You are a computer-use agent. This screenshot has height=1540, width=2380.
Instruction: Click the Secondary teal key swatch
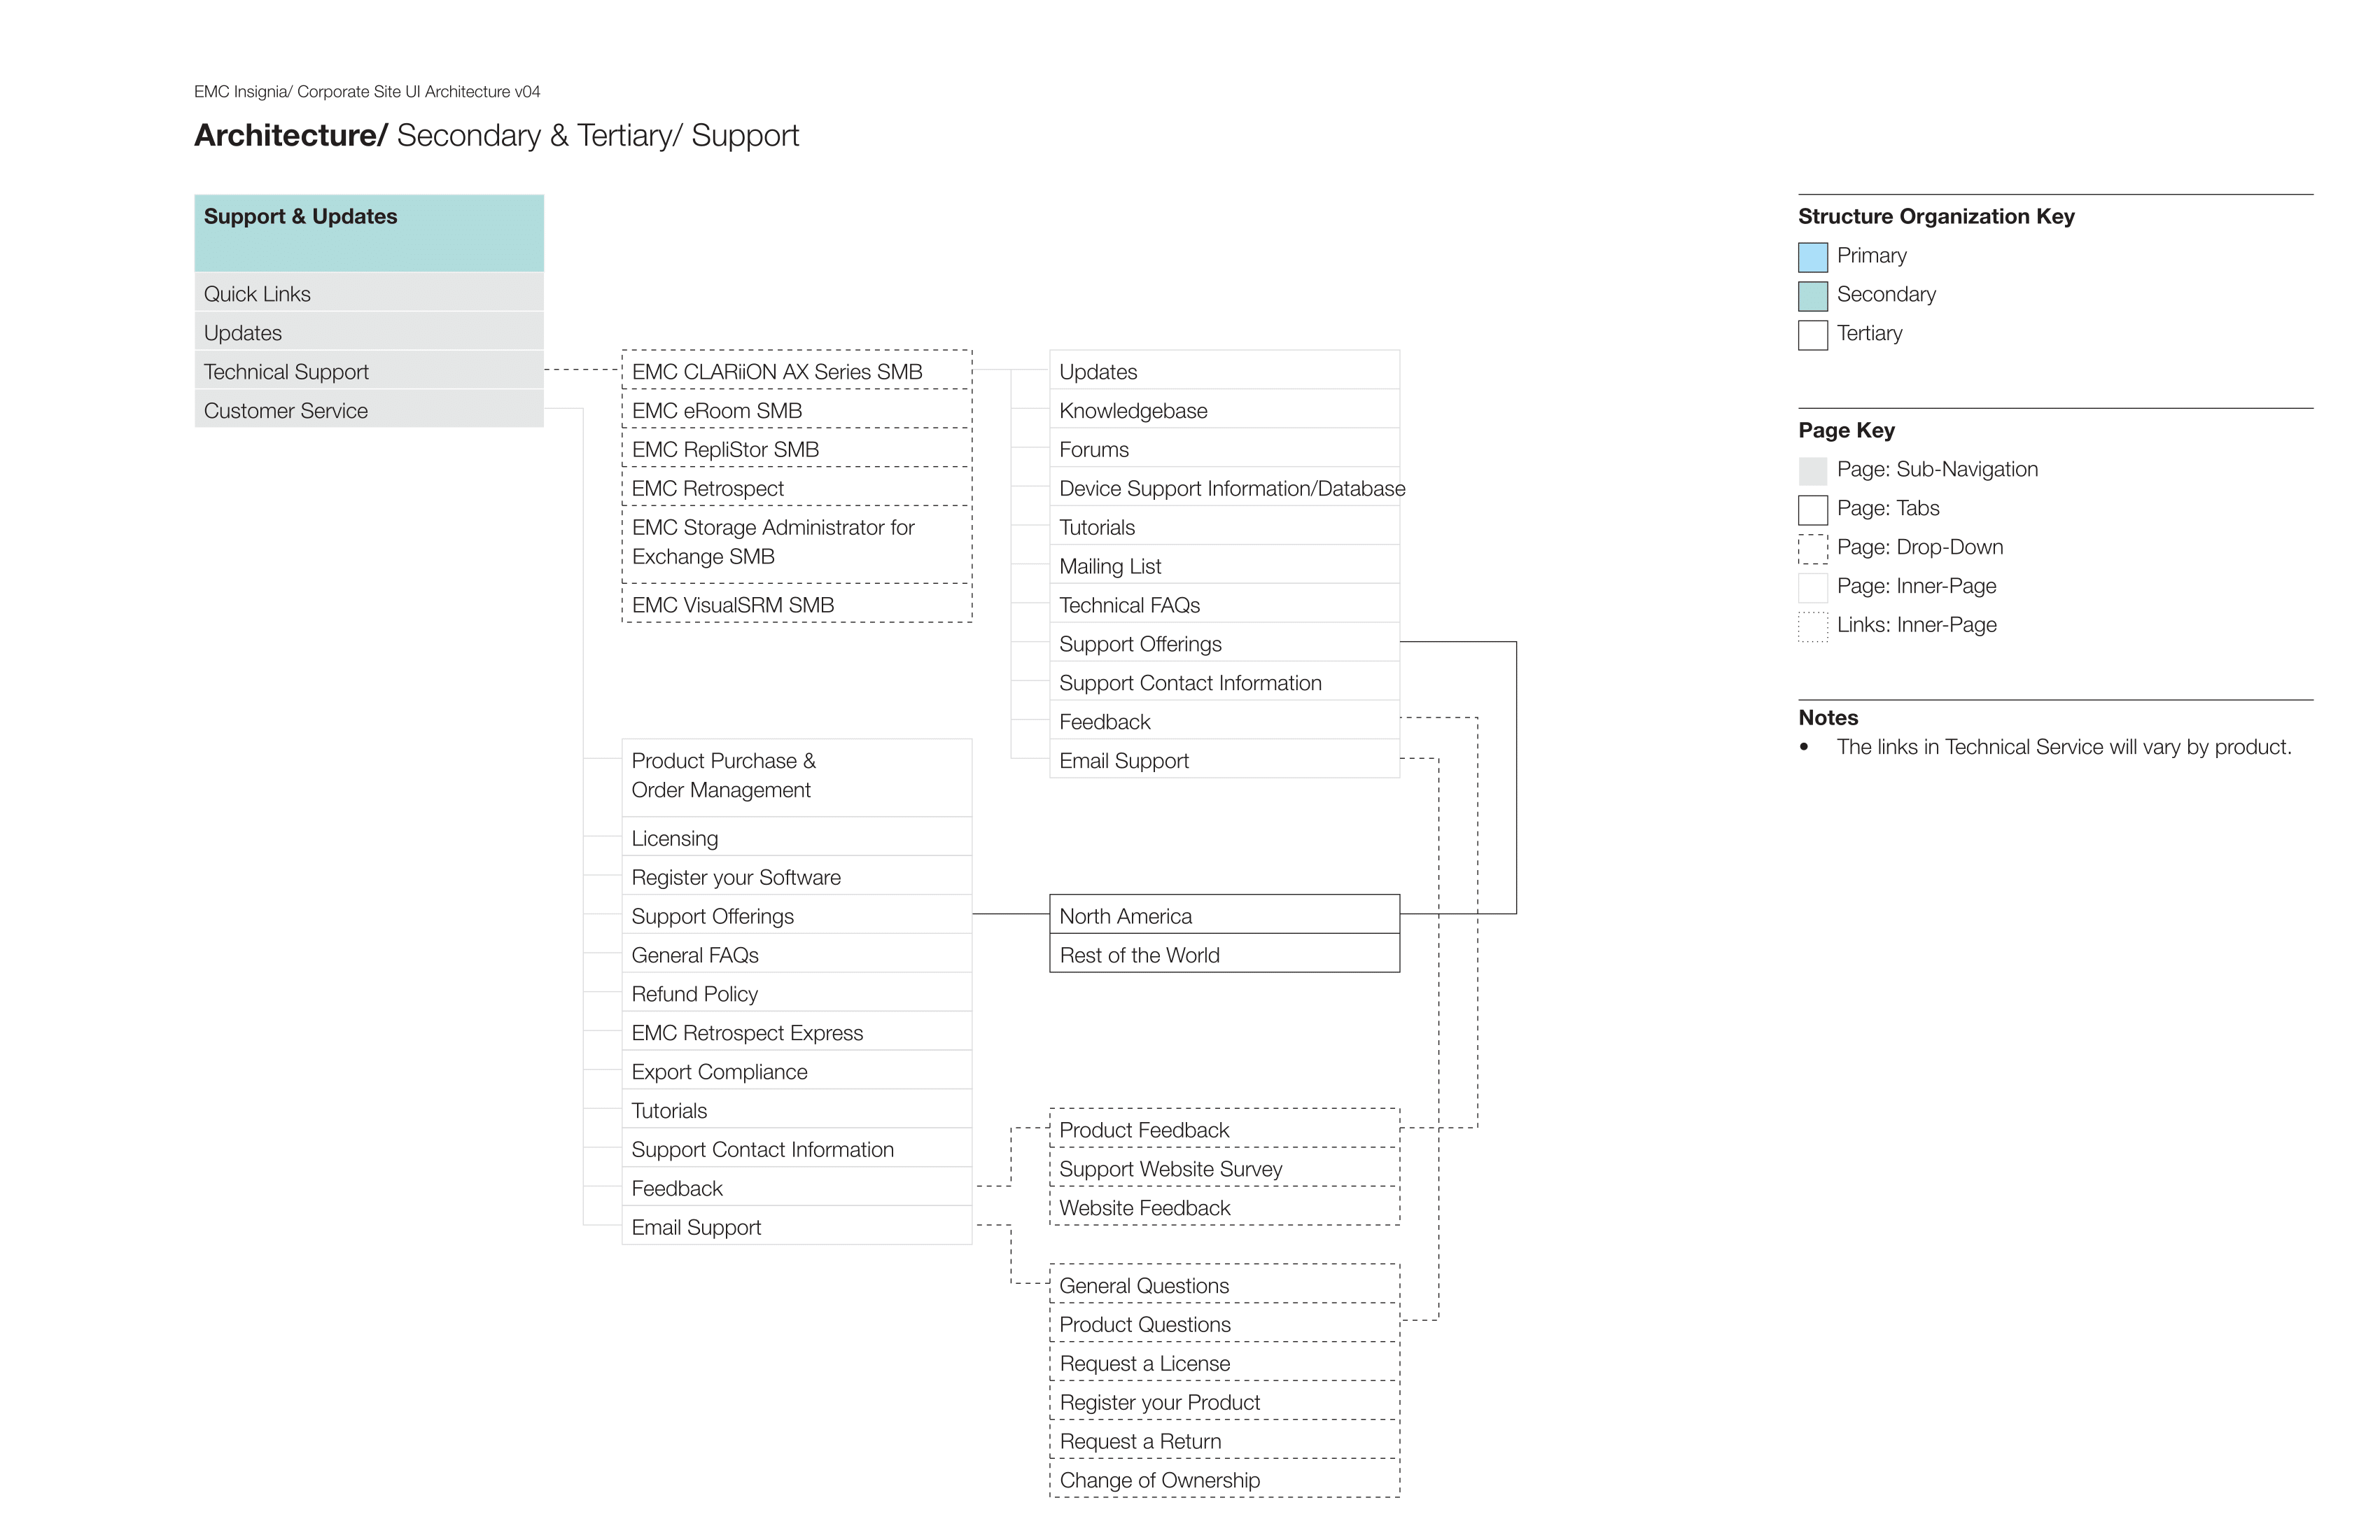coord(1812,296)
